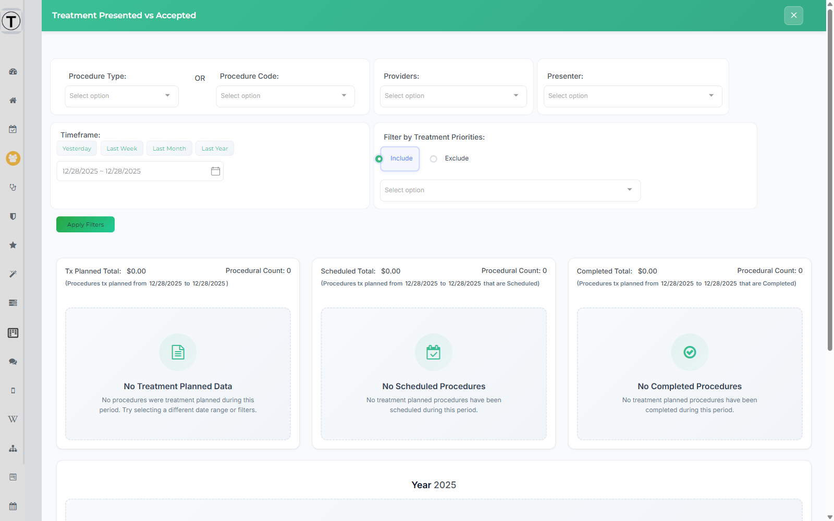
Task: Select the Exclude radio option
Action: (433, 159)
